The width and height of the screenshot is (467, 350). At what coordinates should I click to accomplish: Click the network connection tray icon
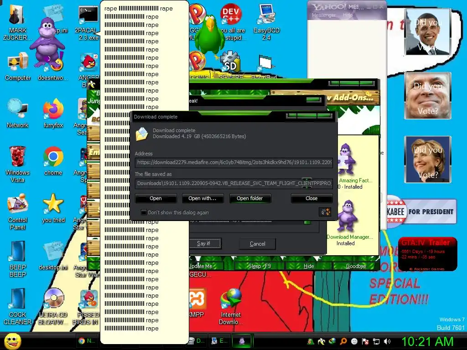376,341
